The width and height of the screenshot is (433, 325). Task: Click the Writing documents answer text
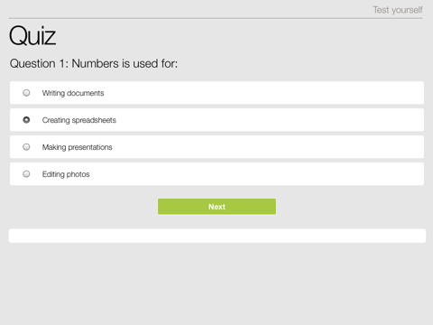[73, 93]
